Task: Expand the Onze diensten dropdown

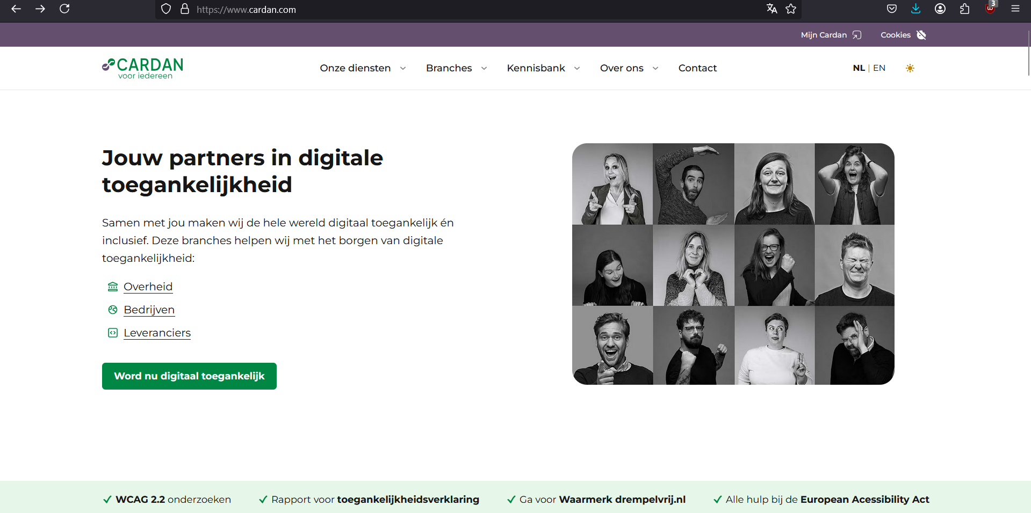Action: pyautogui.click(x=362, y=68)
